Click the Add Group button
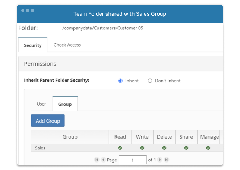Image resolution: width=240 pixels, height=170 pixels. point(48,121)
